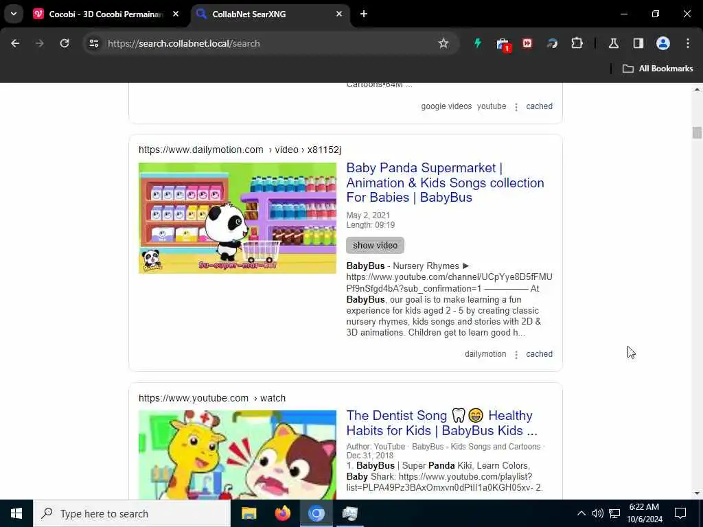703x527 pixels.
Task: Open the tab search dropdown arrow
Action: (x=14, y=14)
